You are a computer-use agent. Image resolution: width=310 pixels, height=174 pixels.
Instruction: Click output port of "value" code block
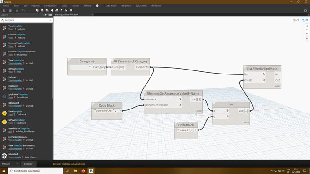[x=196, y=130]
